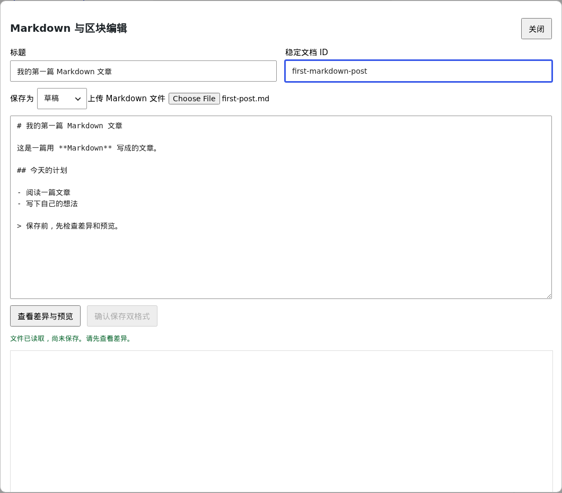The width and height of the screenshot is (562, 493).
Task: Select the first-post.md file name text
Action: pyautogui.click(x=245, y=99)
